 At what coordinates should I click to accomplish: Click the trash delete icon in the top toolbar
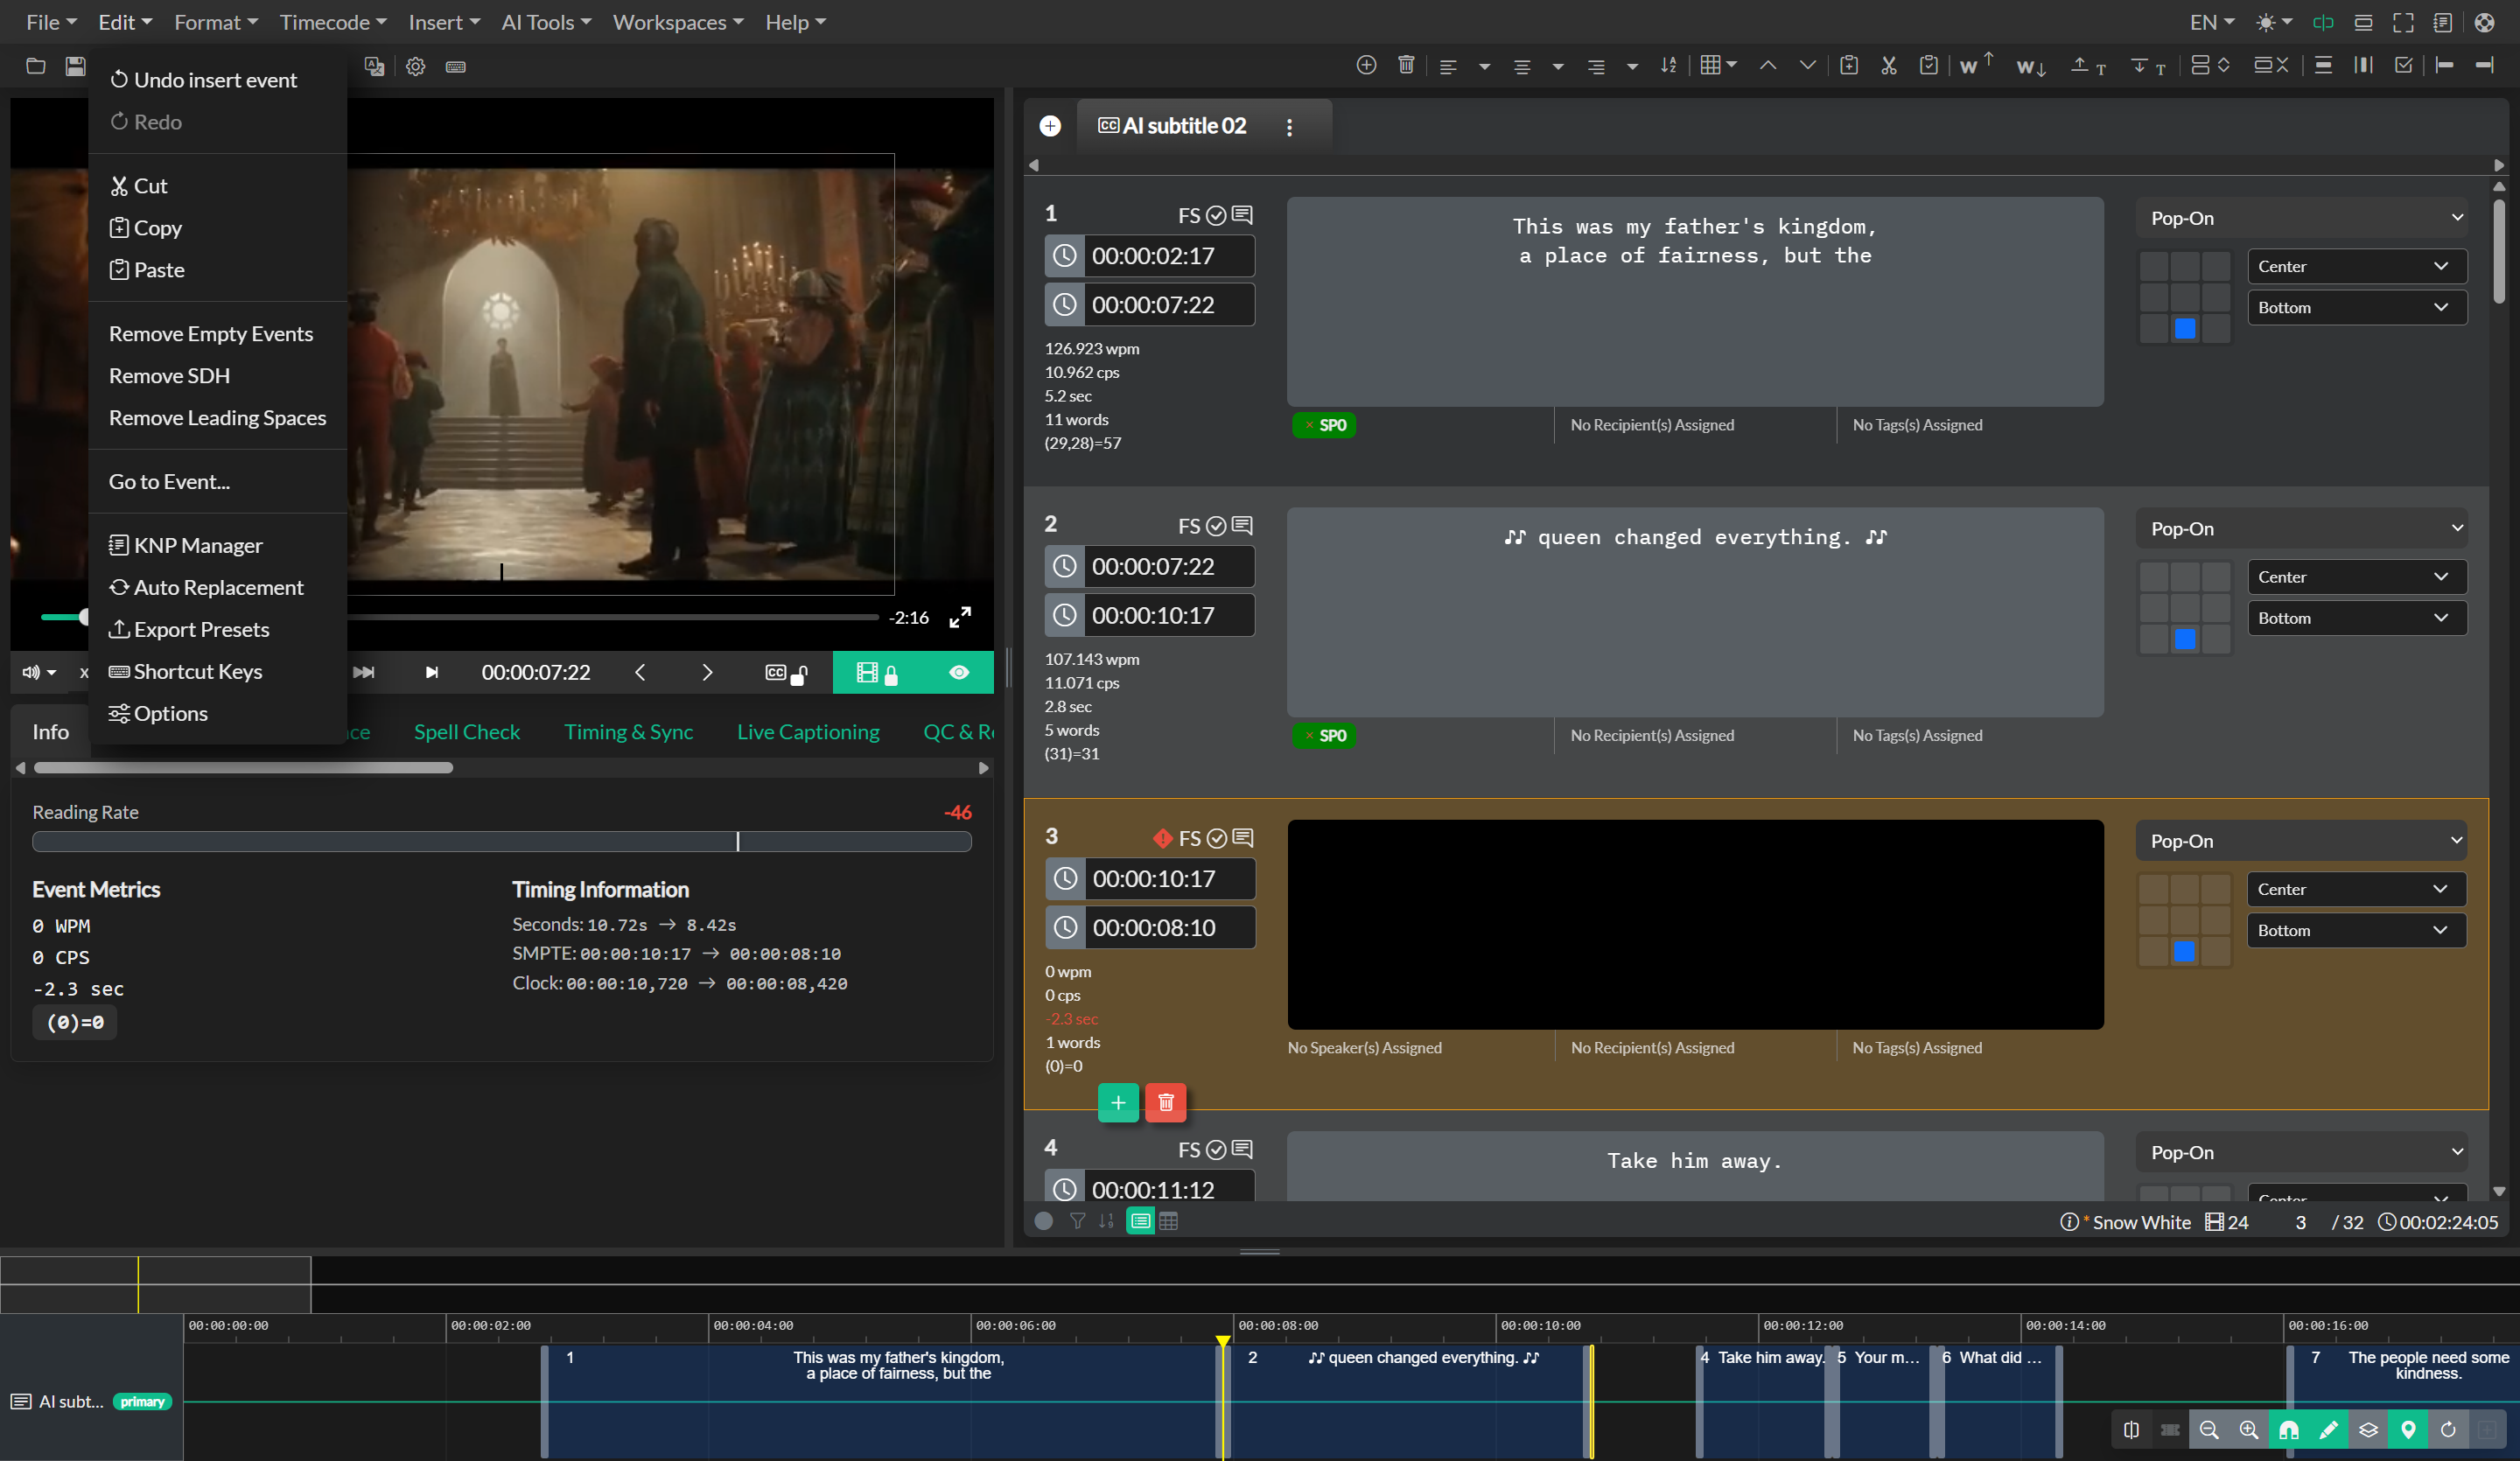tap(1406, 65)
